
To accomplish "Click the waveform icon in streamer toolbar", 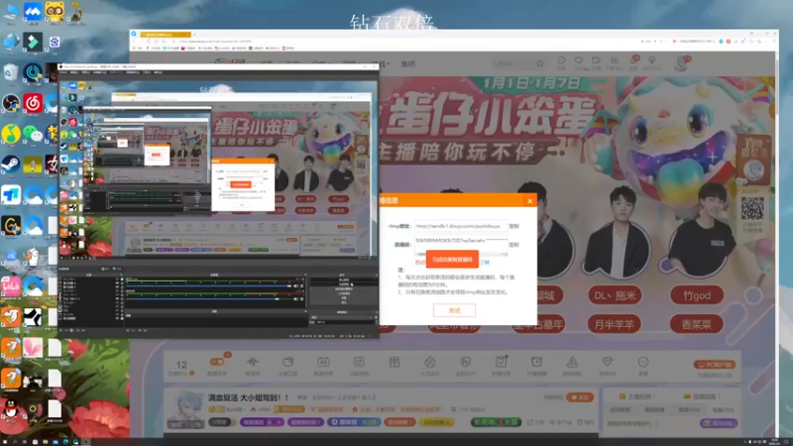I will 253,362.
